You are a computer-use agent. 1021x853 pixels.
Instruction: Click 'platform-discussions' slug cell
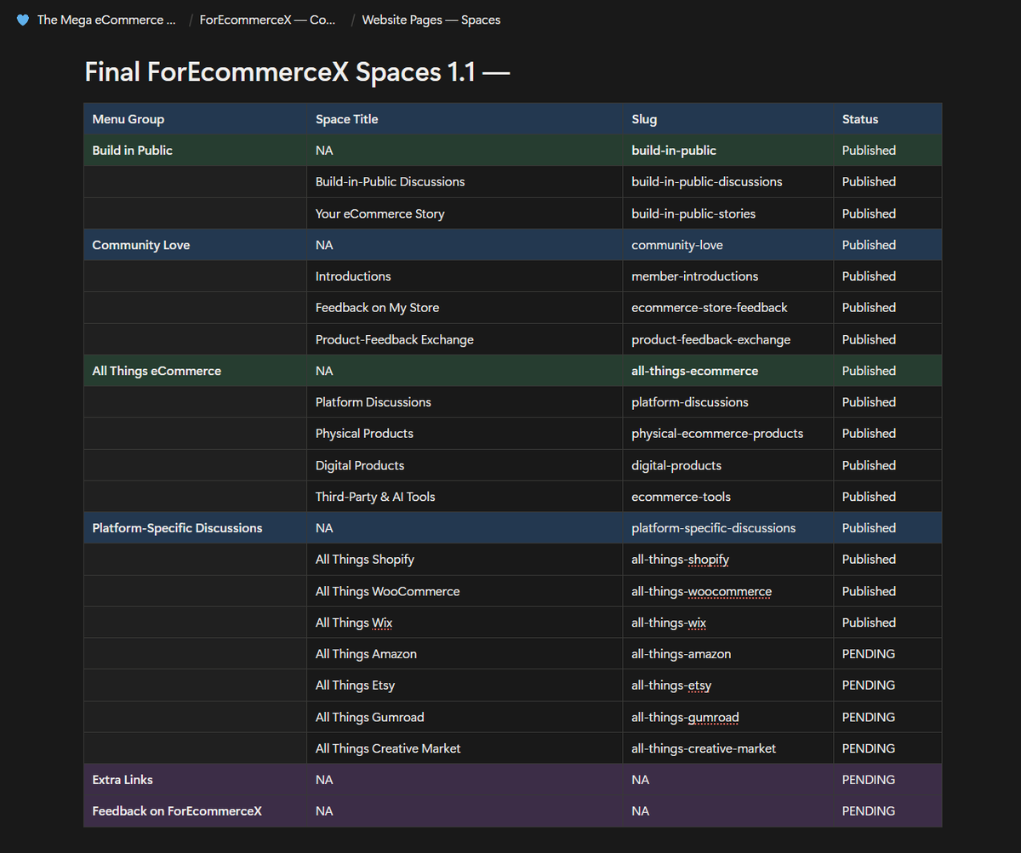point(728,402)
